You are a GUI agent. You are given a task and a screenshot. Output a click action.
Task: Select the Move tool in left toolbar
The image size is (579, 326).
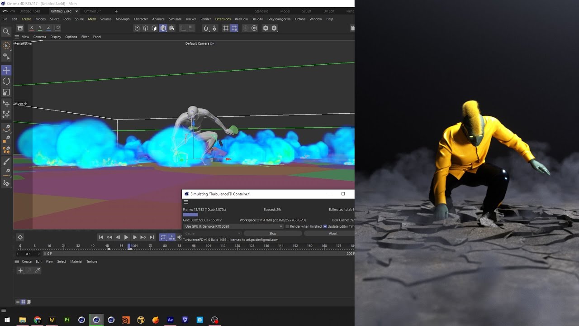(x=6, y=70)
